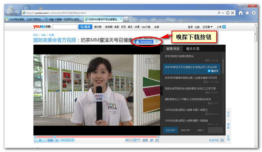
Task: Close the Download sniffer bar
Action: click(156, 42)
